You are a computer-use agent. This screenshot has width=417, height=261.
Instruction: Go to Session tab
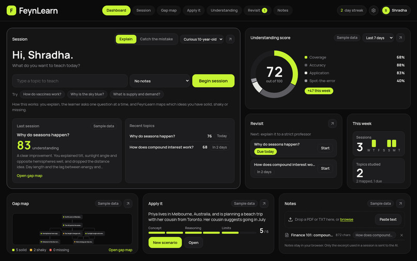click(x=143, y=10)
